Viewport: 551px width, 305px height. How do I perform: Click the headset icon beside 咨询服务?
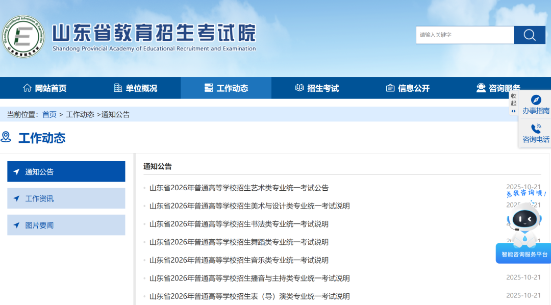point(481,88)
